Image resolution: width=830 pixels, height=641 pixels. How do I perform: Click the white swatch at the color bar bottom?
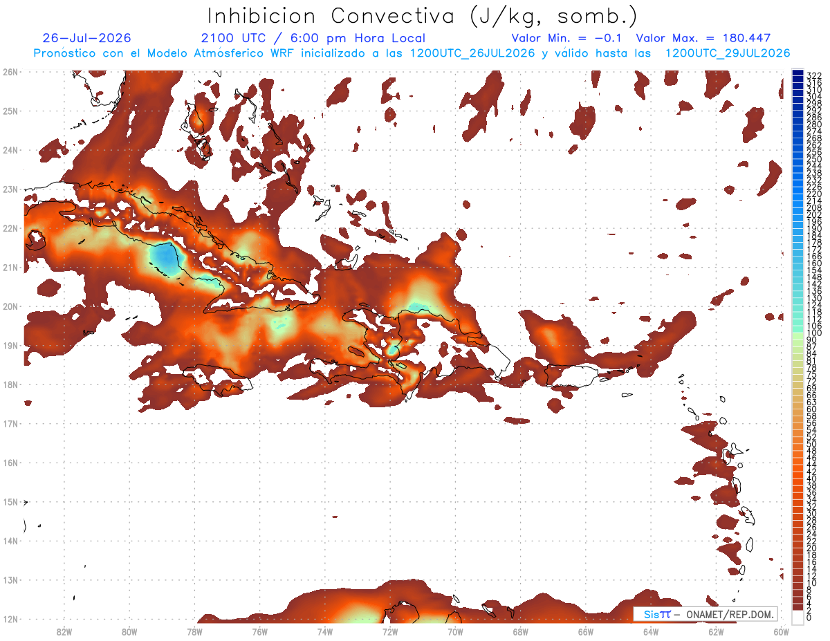798,617
